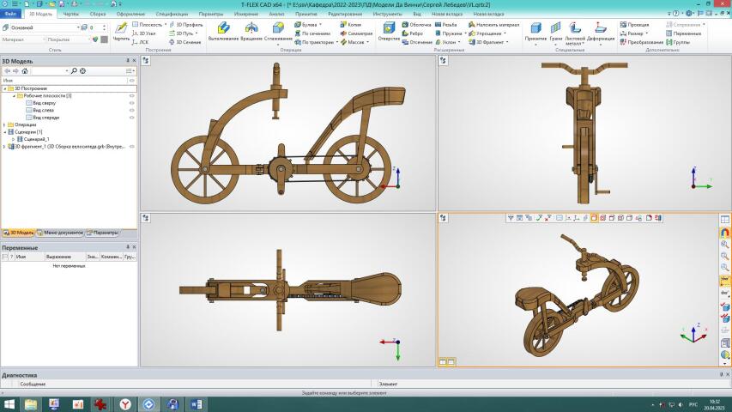Open the Булева dropdown arrow
Viewport: 732px width, 412px height.
pos(320,24)
